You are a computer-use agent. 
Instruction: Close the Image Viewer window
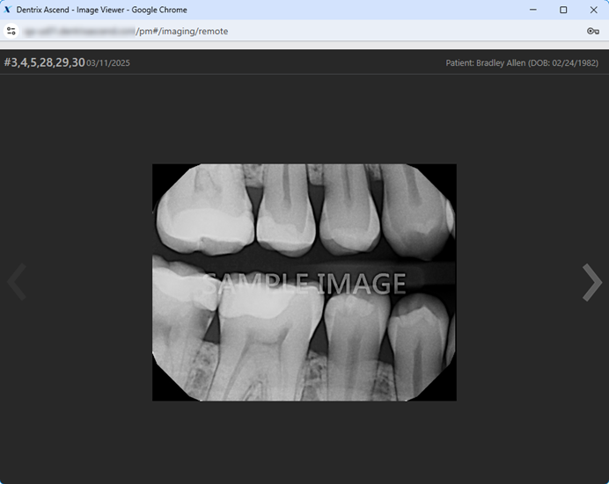point(593,10)
